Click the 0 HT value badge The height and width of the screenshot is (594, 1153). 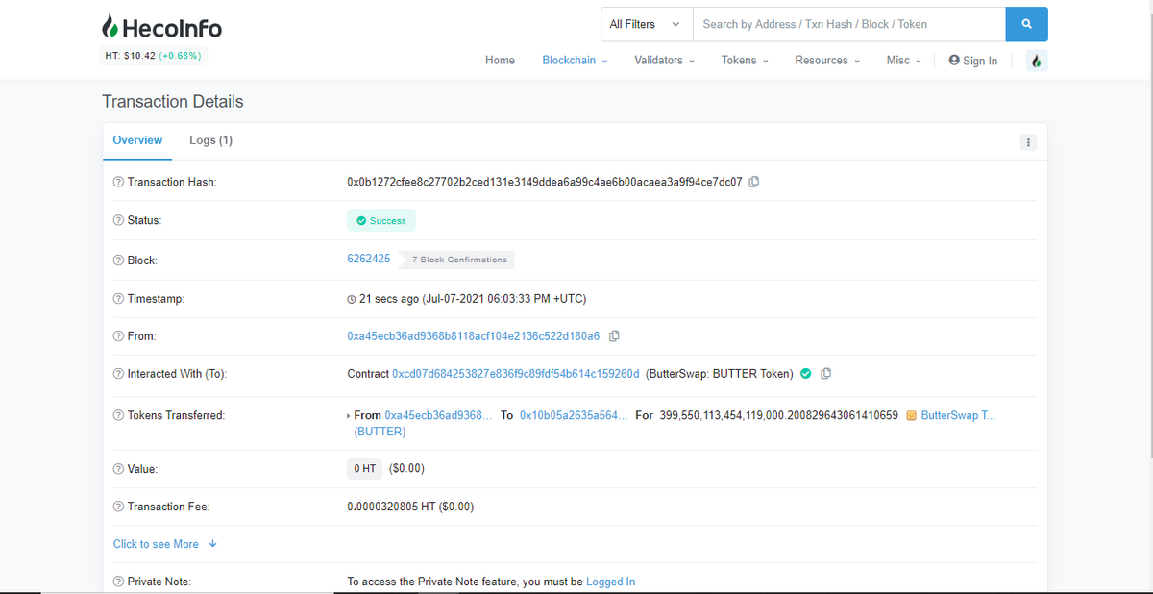pos(365,469)
